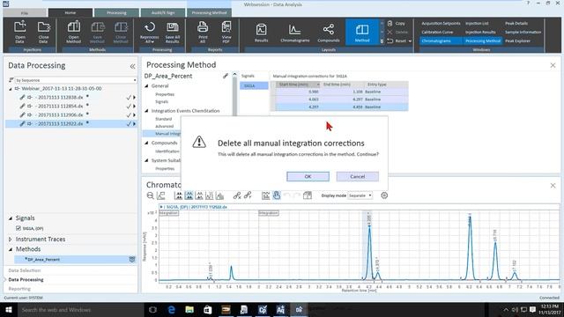564x317 pixels.
Task: Collapse the Methods section
Action: coord(11,249)
